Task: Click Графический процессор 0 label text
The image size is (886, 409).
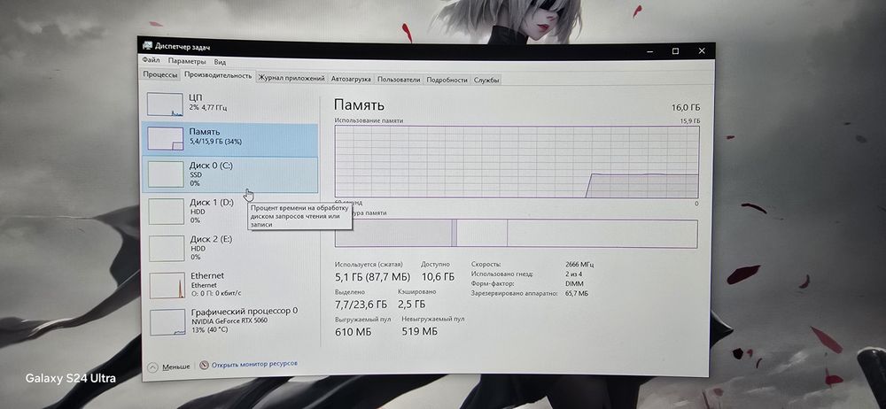Action: coord(245,312)
